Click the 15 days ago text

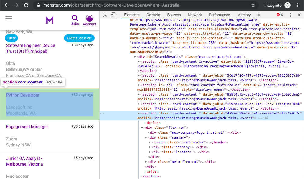coord(83,158)
